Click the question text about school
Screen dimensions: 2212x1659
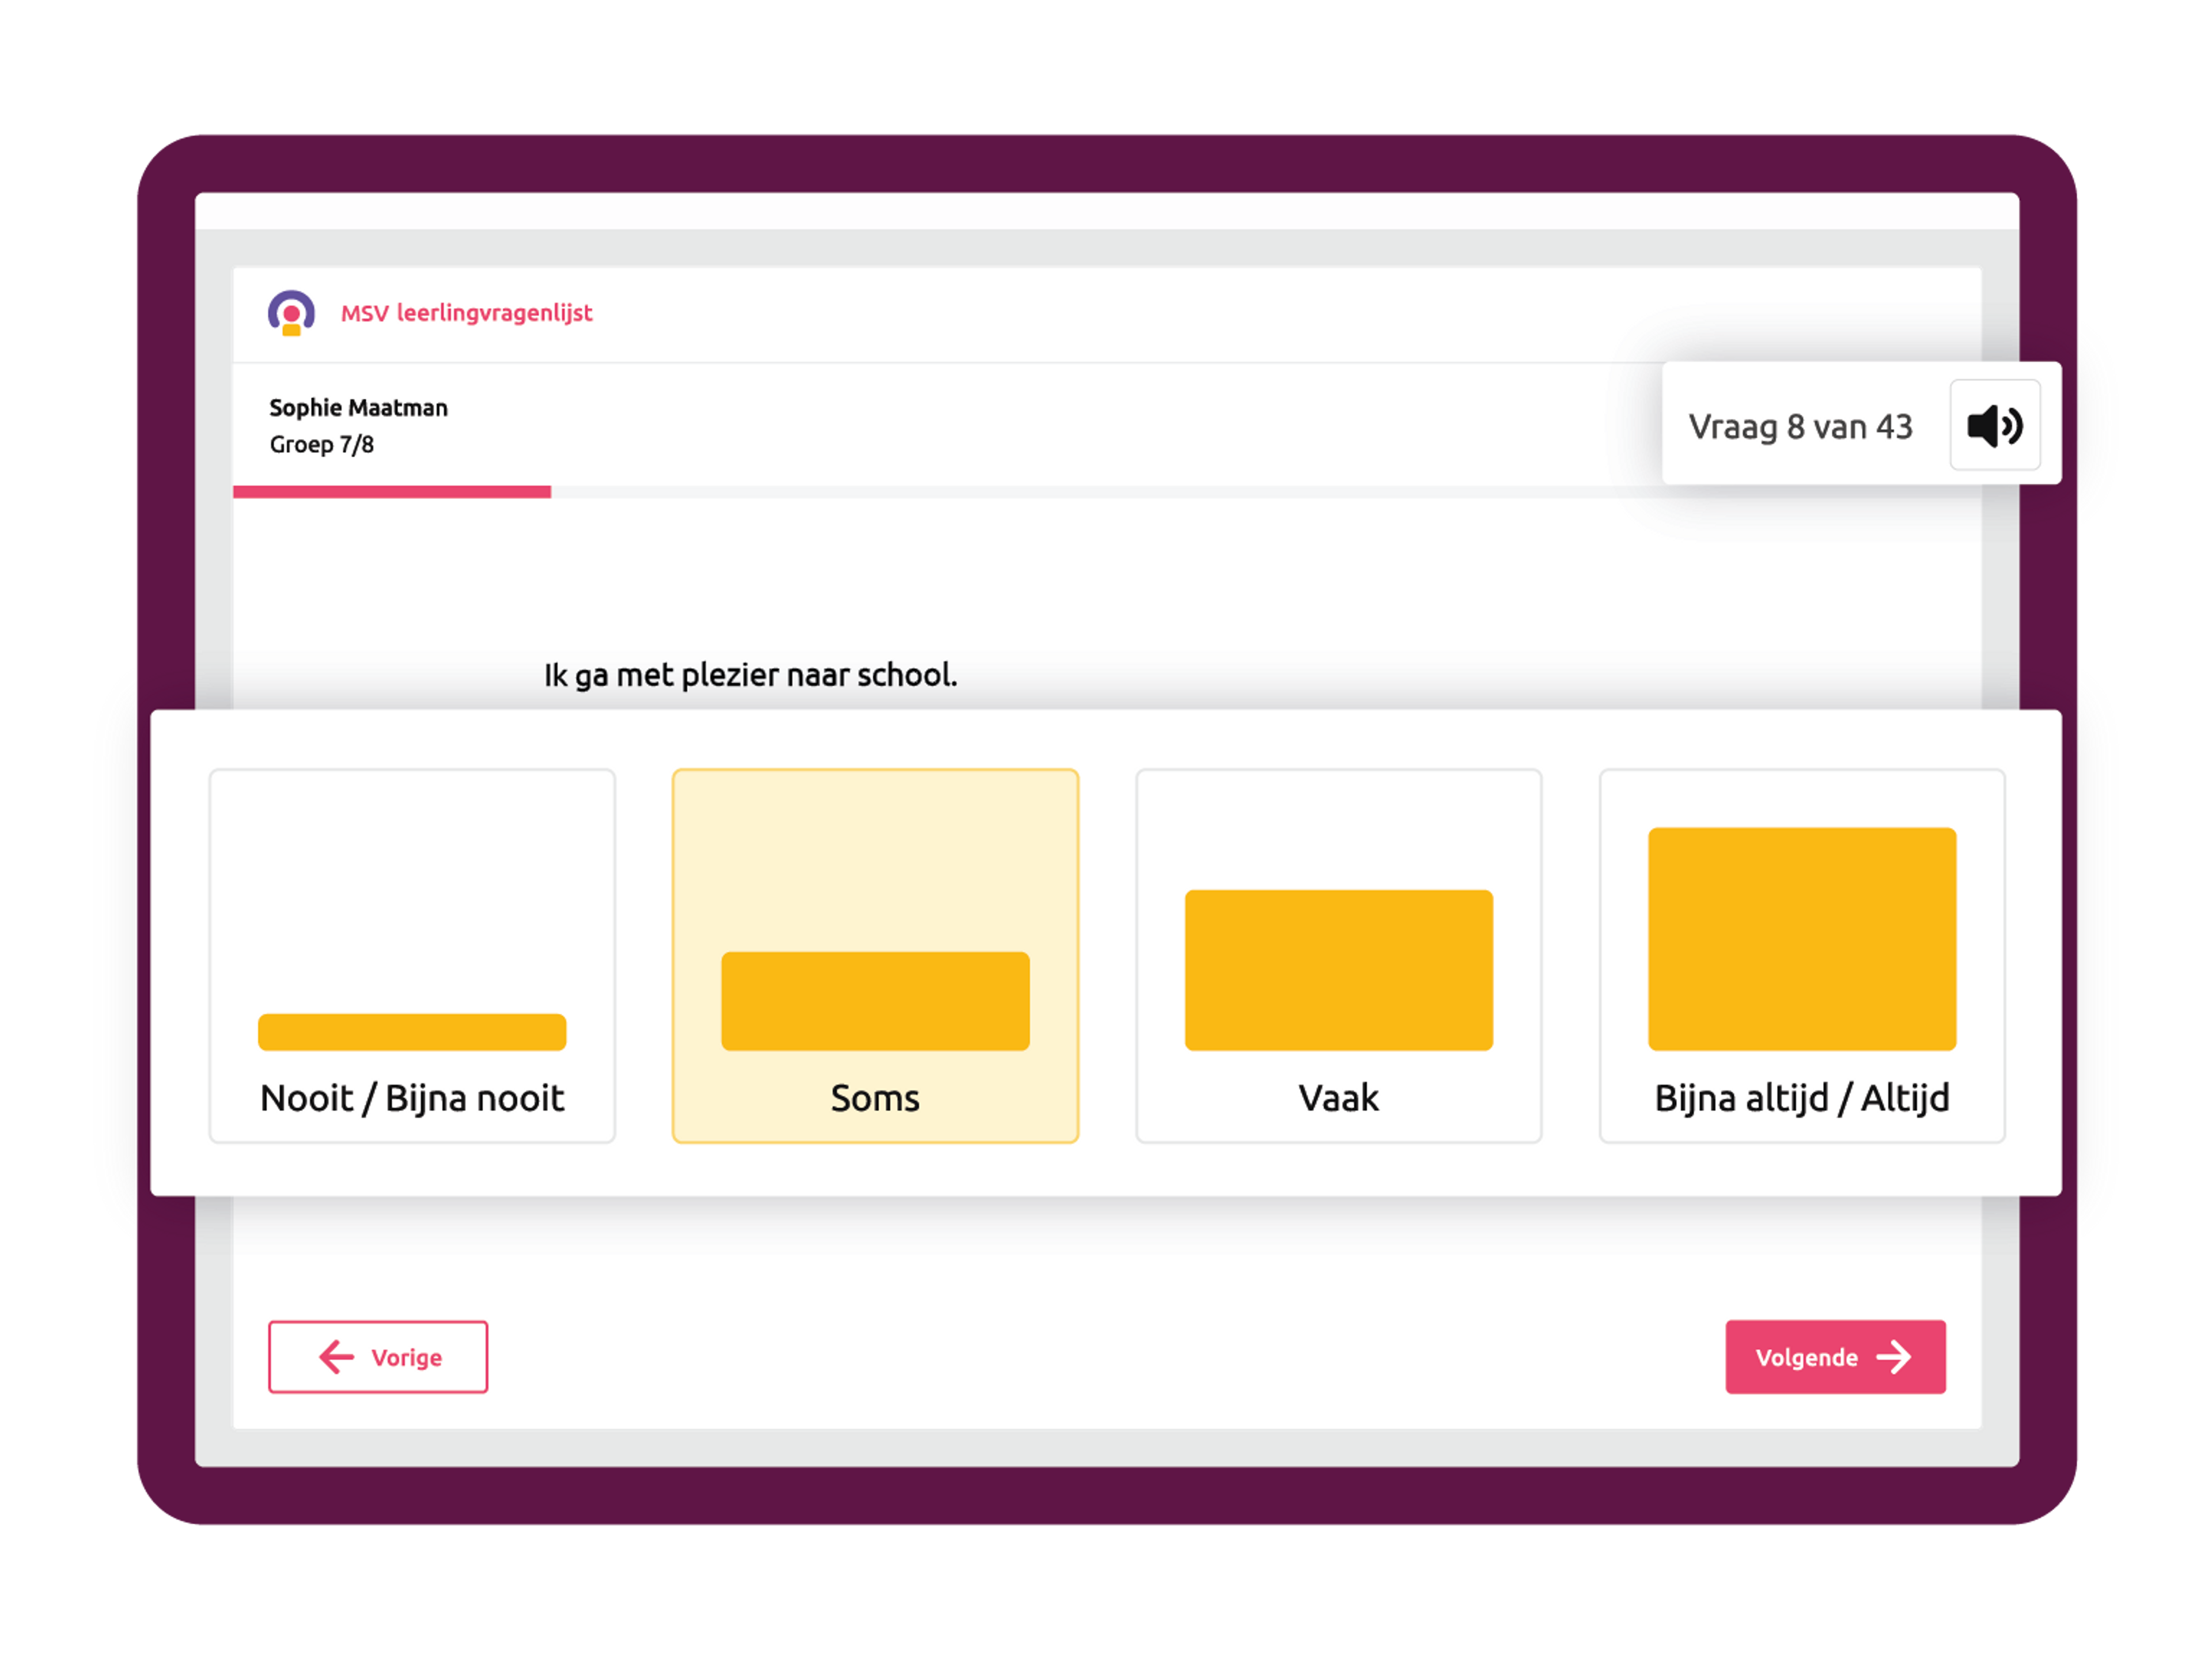tap(750, 675)
